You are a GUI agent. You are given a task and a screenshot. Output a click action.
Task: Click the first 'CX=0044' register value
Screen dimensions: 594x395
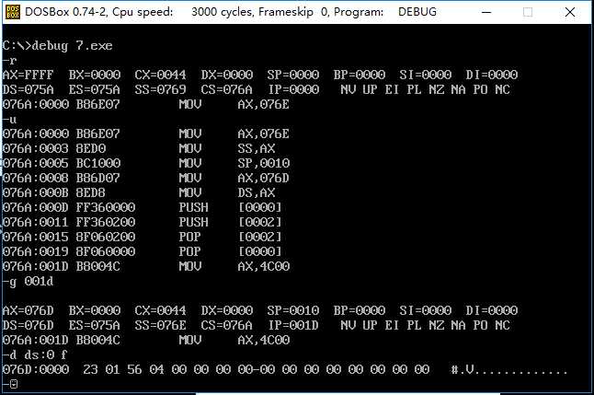(160, 75)
